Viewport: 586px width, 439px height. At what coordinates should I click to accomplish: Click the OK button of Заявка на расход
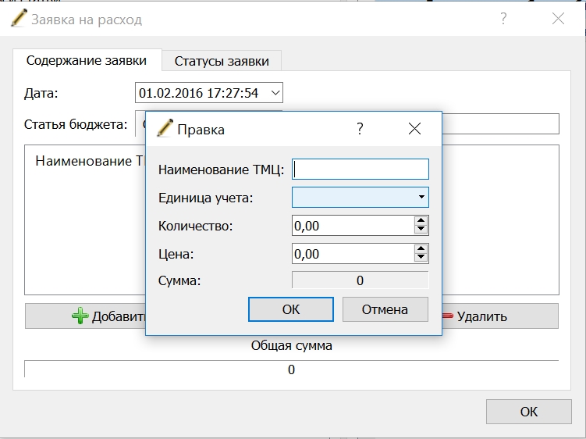coord(529,412)
